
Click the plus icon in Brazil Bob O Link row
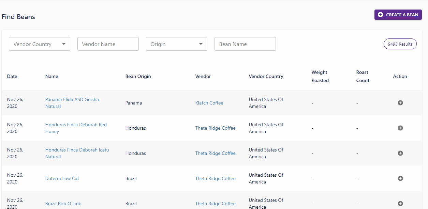coord(400,204)
